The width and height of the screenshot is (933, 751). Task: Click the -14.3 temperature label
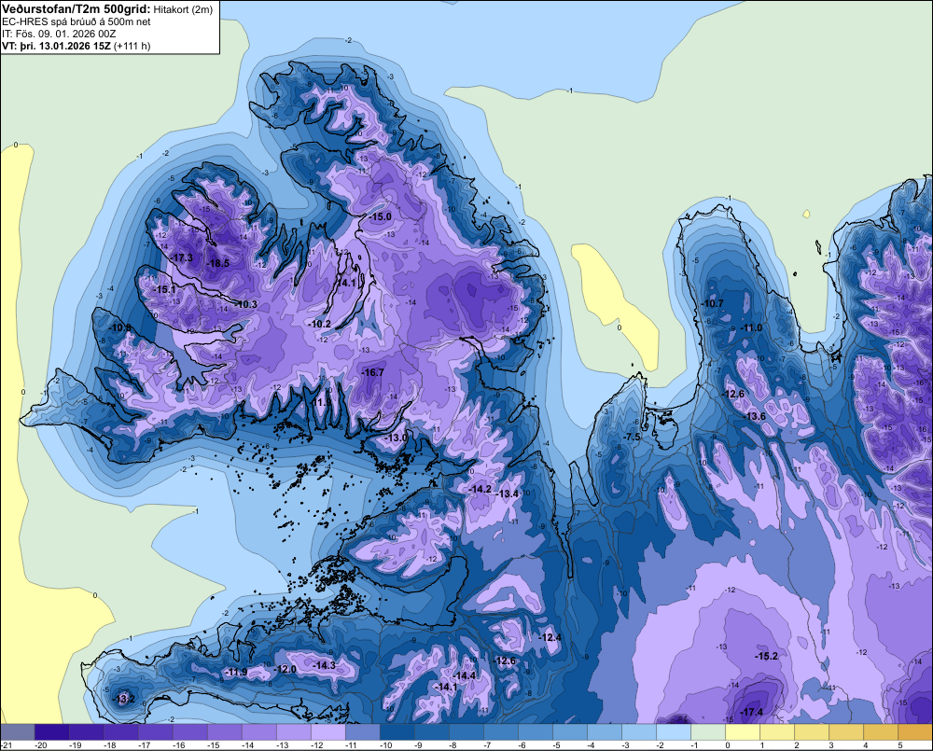[324, 665]
